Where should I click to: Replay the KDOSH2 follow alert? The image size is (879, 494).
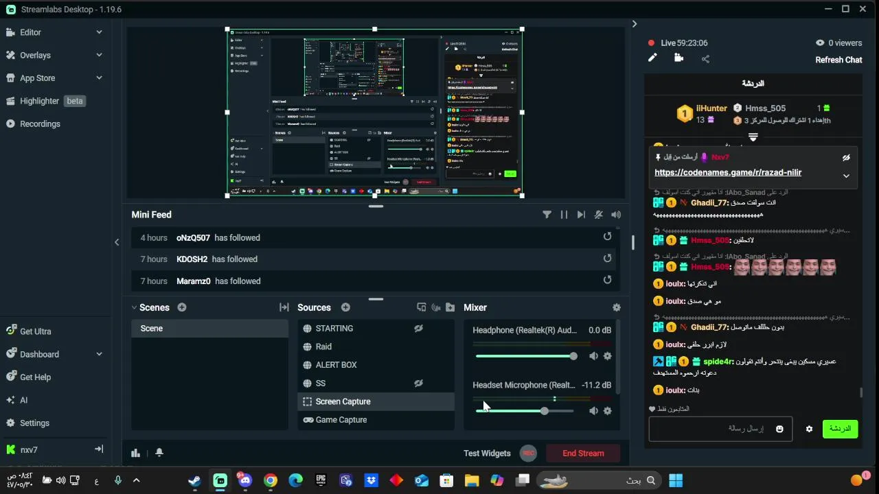(x=607, y=259)
